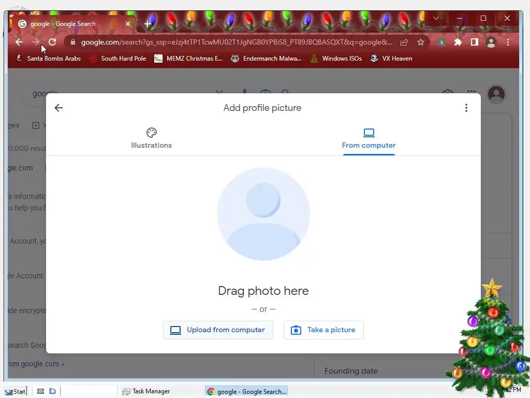
Task: Open the dialog's three-dot more options menu
Action: [466, 108]
